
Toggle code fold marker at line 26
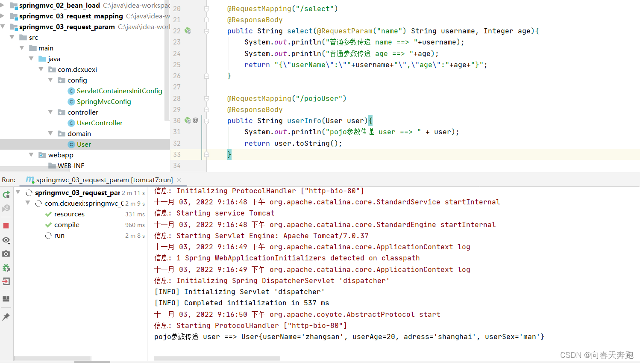click(206, 76)
